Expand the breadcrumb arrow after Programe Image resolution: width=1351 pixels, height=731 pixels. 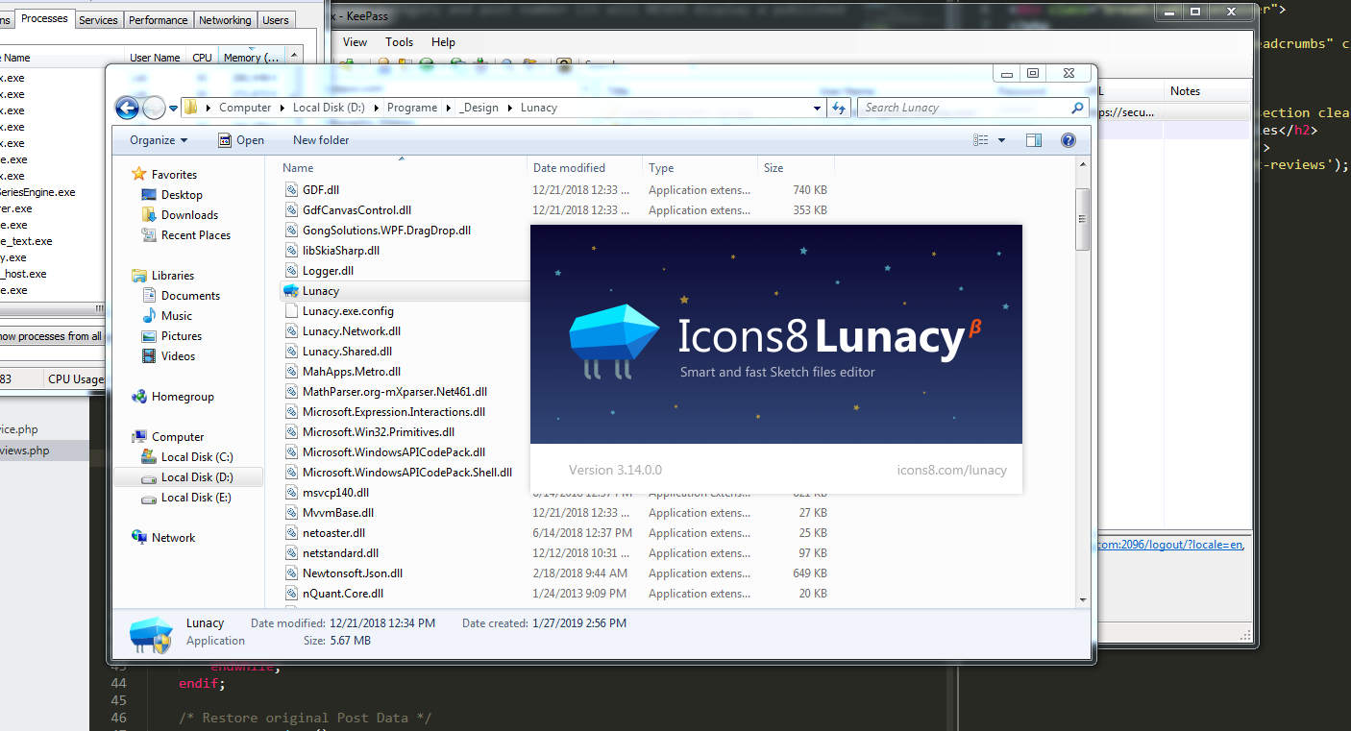tap(448, 108)
